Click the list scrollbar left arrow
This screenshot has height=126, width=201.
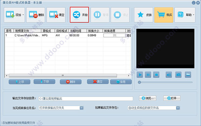pyautogui.click(x=7, y=76)
